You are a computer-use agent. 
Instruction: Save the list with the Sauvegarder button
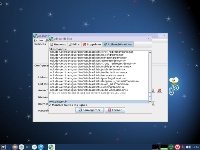tap(89, 110)
